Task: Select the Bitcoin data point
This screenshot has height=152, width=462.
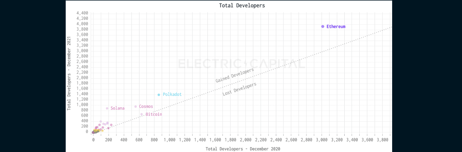Action: (141, 114)
